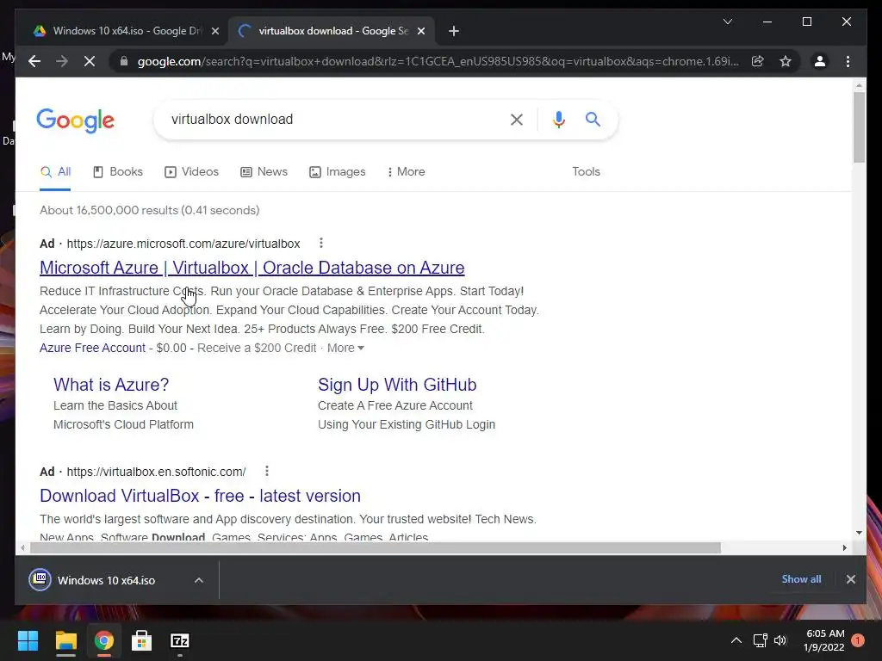Click scroll left arrow on horizontal scrollbar
This screenshot has height=661, width=882.
[22, 547]
